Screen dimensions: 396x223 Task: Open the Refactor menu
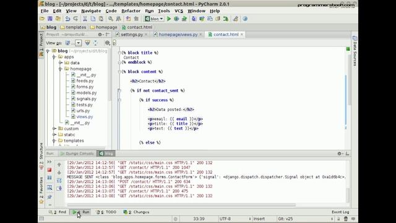131,11
